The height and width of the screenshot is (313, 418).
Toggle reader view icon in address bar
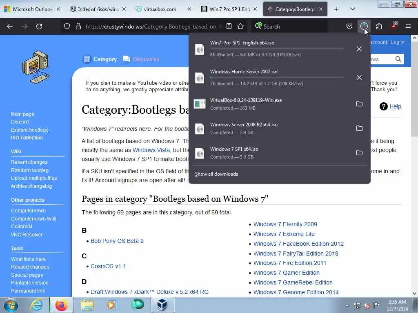click(229, 26)
